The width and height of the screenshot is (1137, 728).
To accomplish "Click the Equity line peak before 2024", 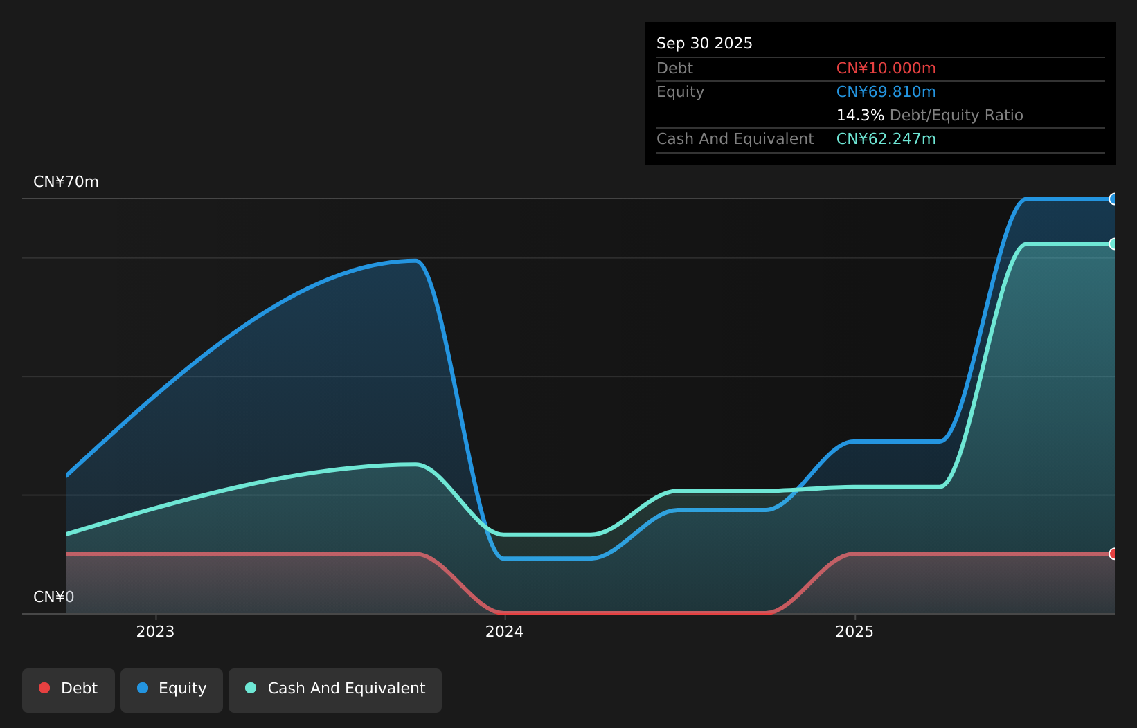I will (414, 261).
